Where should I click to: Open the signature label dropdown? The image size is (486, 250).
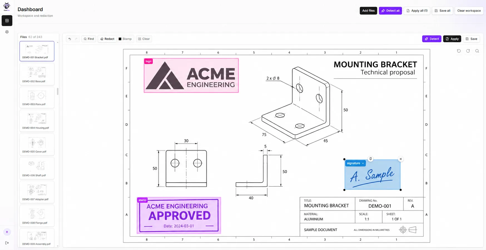pyautogui.click(x=355, y=163)
